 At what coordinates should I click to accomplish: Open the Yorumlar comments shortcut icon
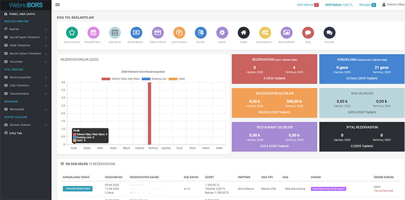pyautogui.click(x=330, y=33)
